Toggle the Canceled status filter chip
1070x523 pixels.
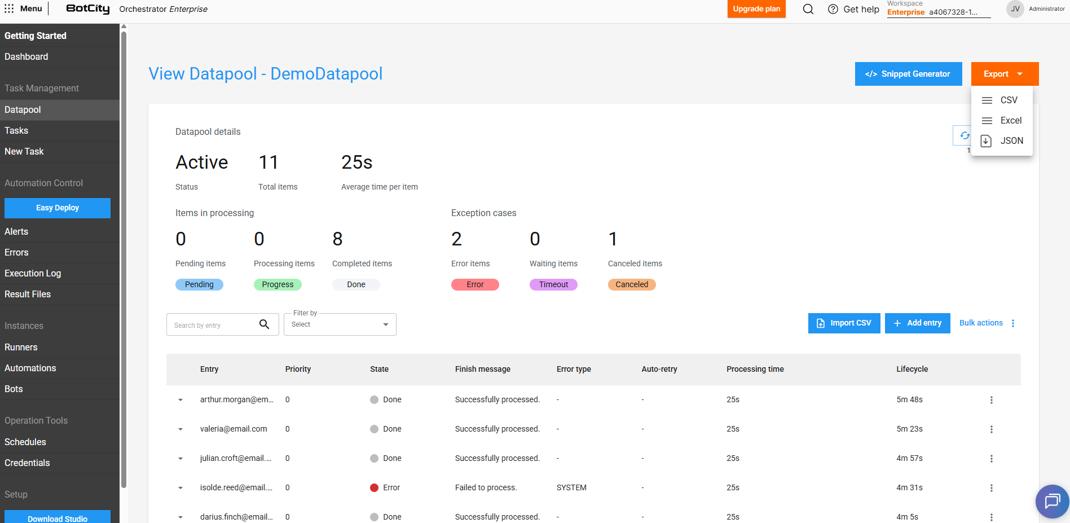coord(632,284)
